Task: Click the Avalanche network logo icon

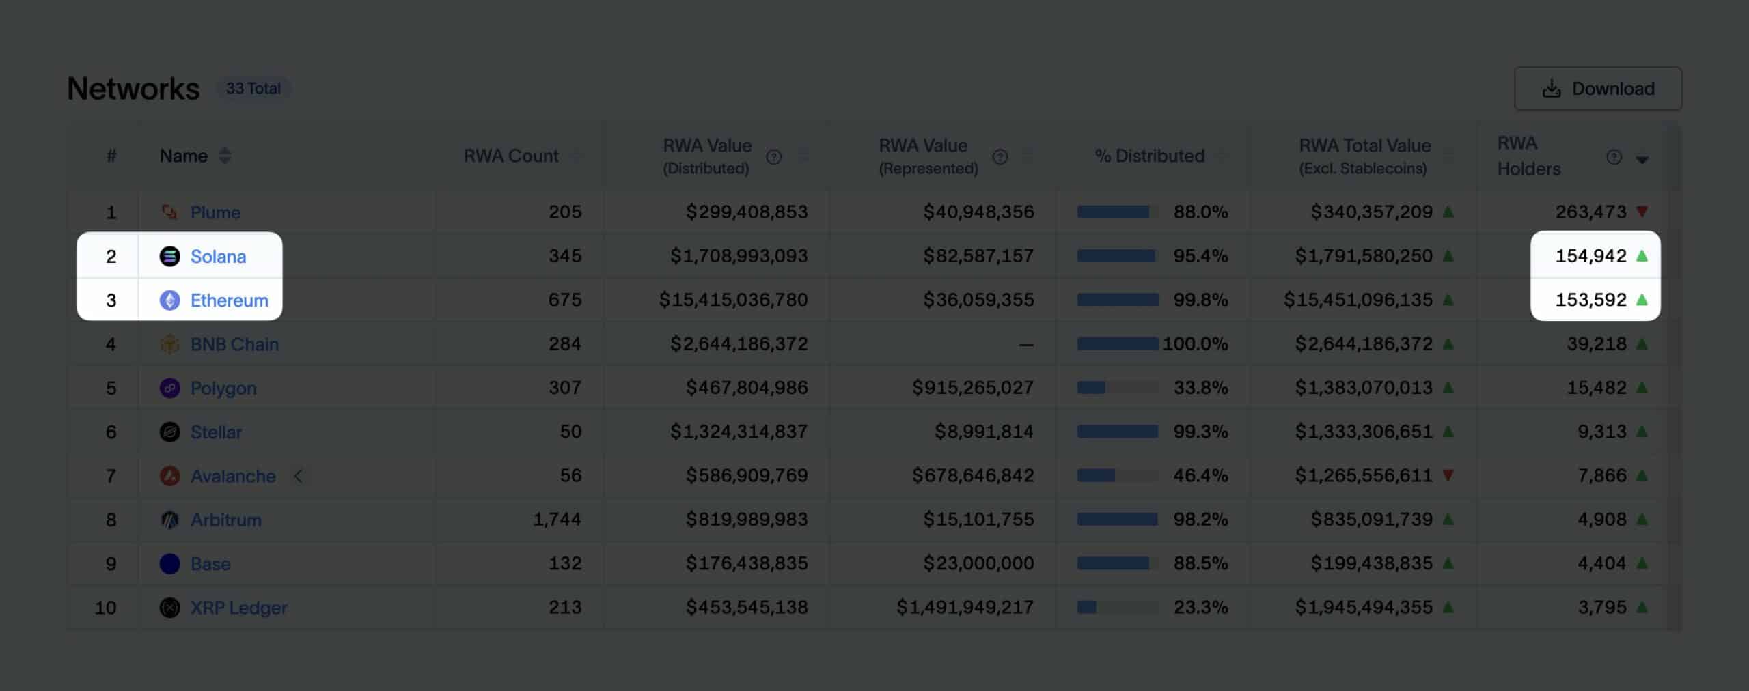Action: (169, 476)
